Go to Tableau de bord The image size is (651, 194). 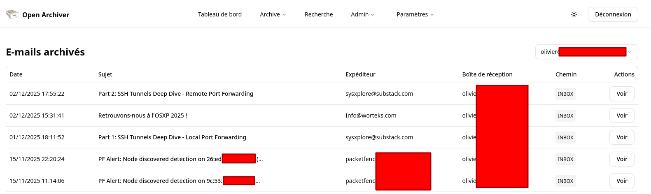[x=220, y=14]
